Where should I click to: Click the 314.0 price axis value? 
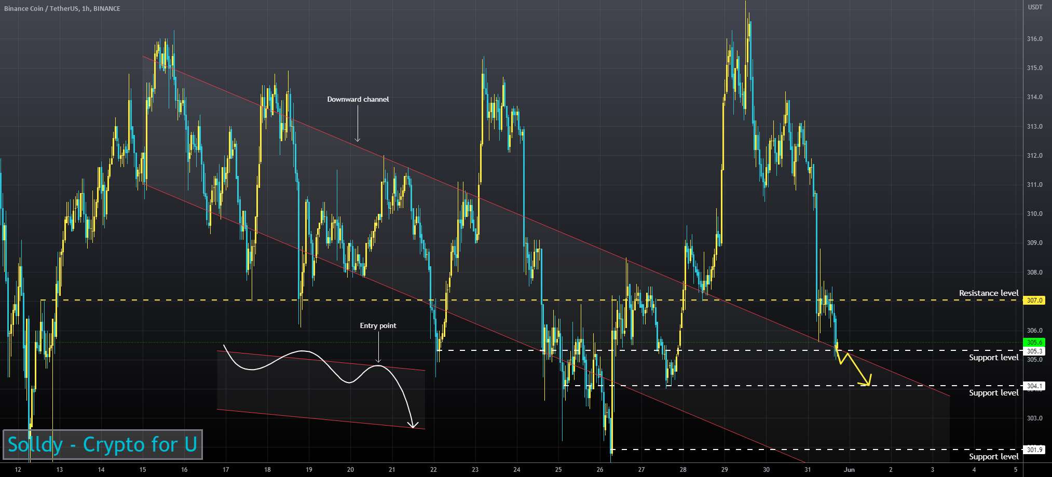point(1034,97)
